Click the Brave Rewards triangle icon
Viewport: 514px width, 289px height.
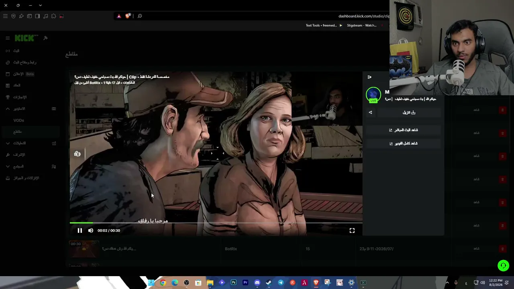point(119,16)
